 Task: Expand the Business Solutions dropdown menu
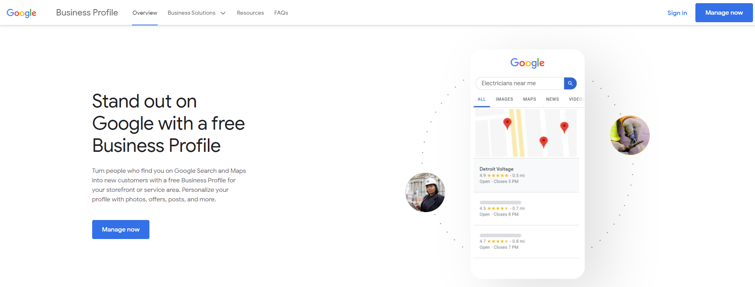196,13
